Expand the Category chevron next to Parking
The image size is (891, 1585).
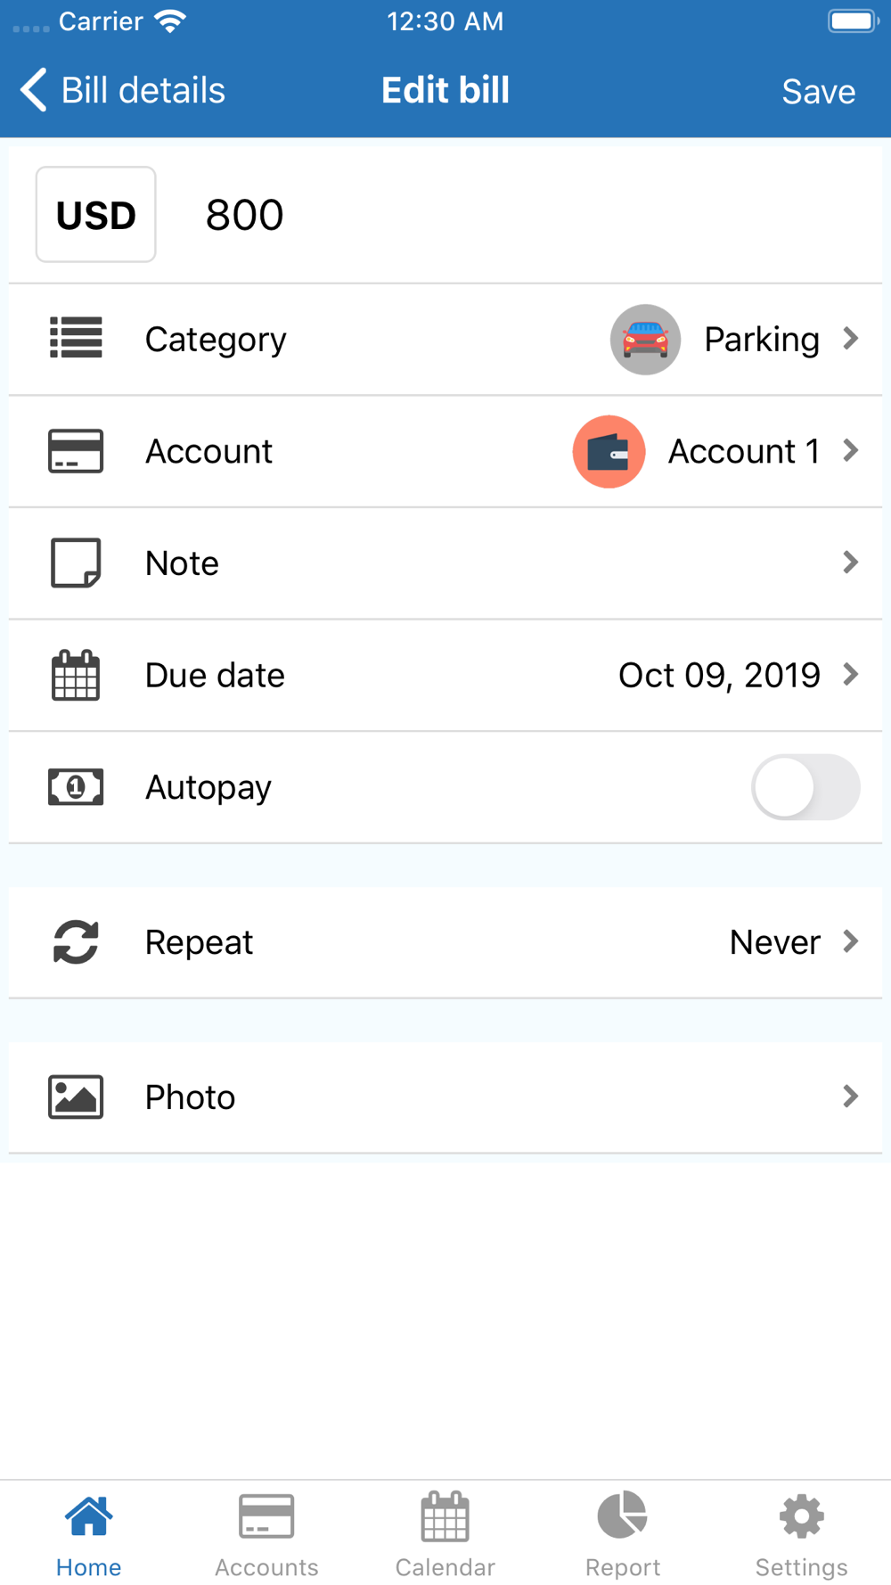pos(851,339)
